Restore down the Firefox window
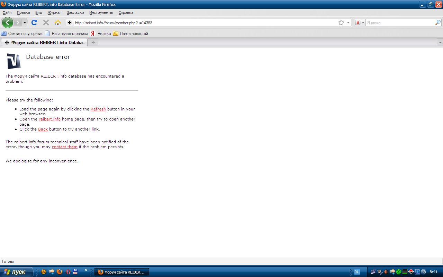The image size is (443, 277). coord(431,5)
